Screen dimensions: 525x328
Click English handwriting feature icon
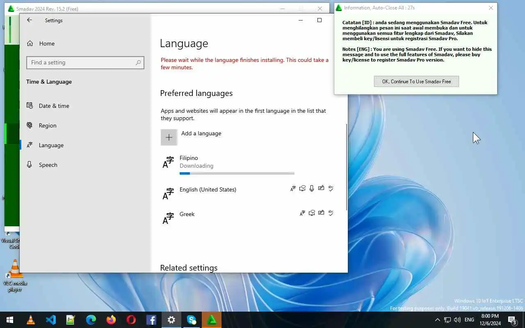321,189
